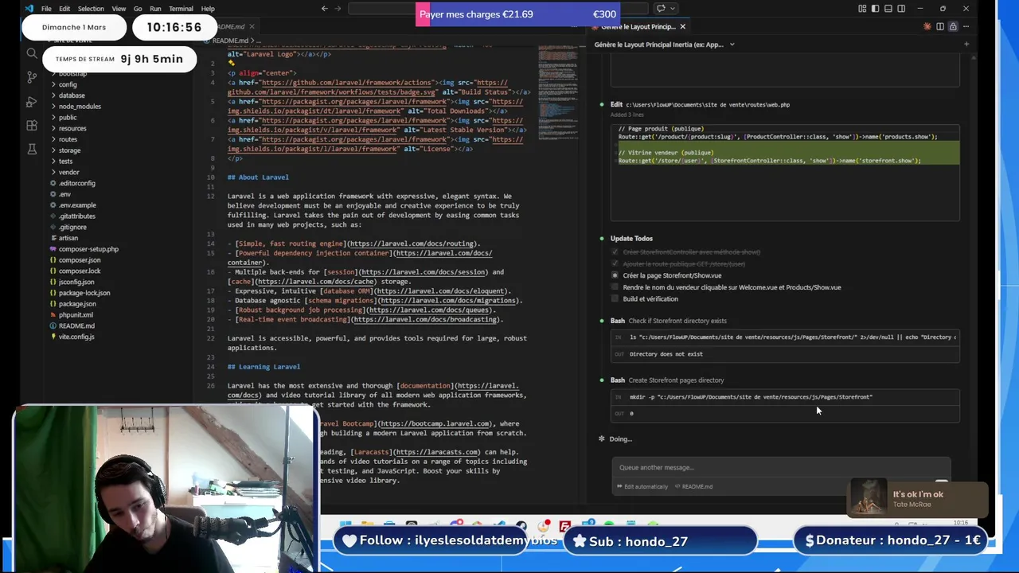Navigate back with the left arrow
Image resolution: width=1019 pixels, height=573 pixels.
tap(324, 9)
